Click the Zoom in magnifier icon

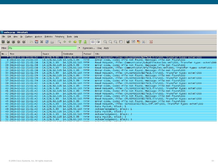[105, 42]
